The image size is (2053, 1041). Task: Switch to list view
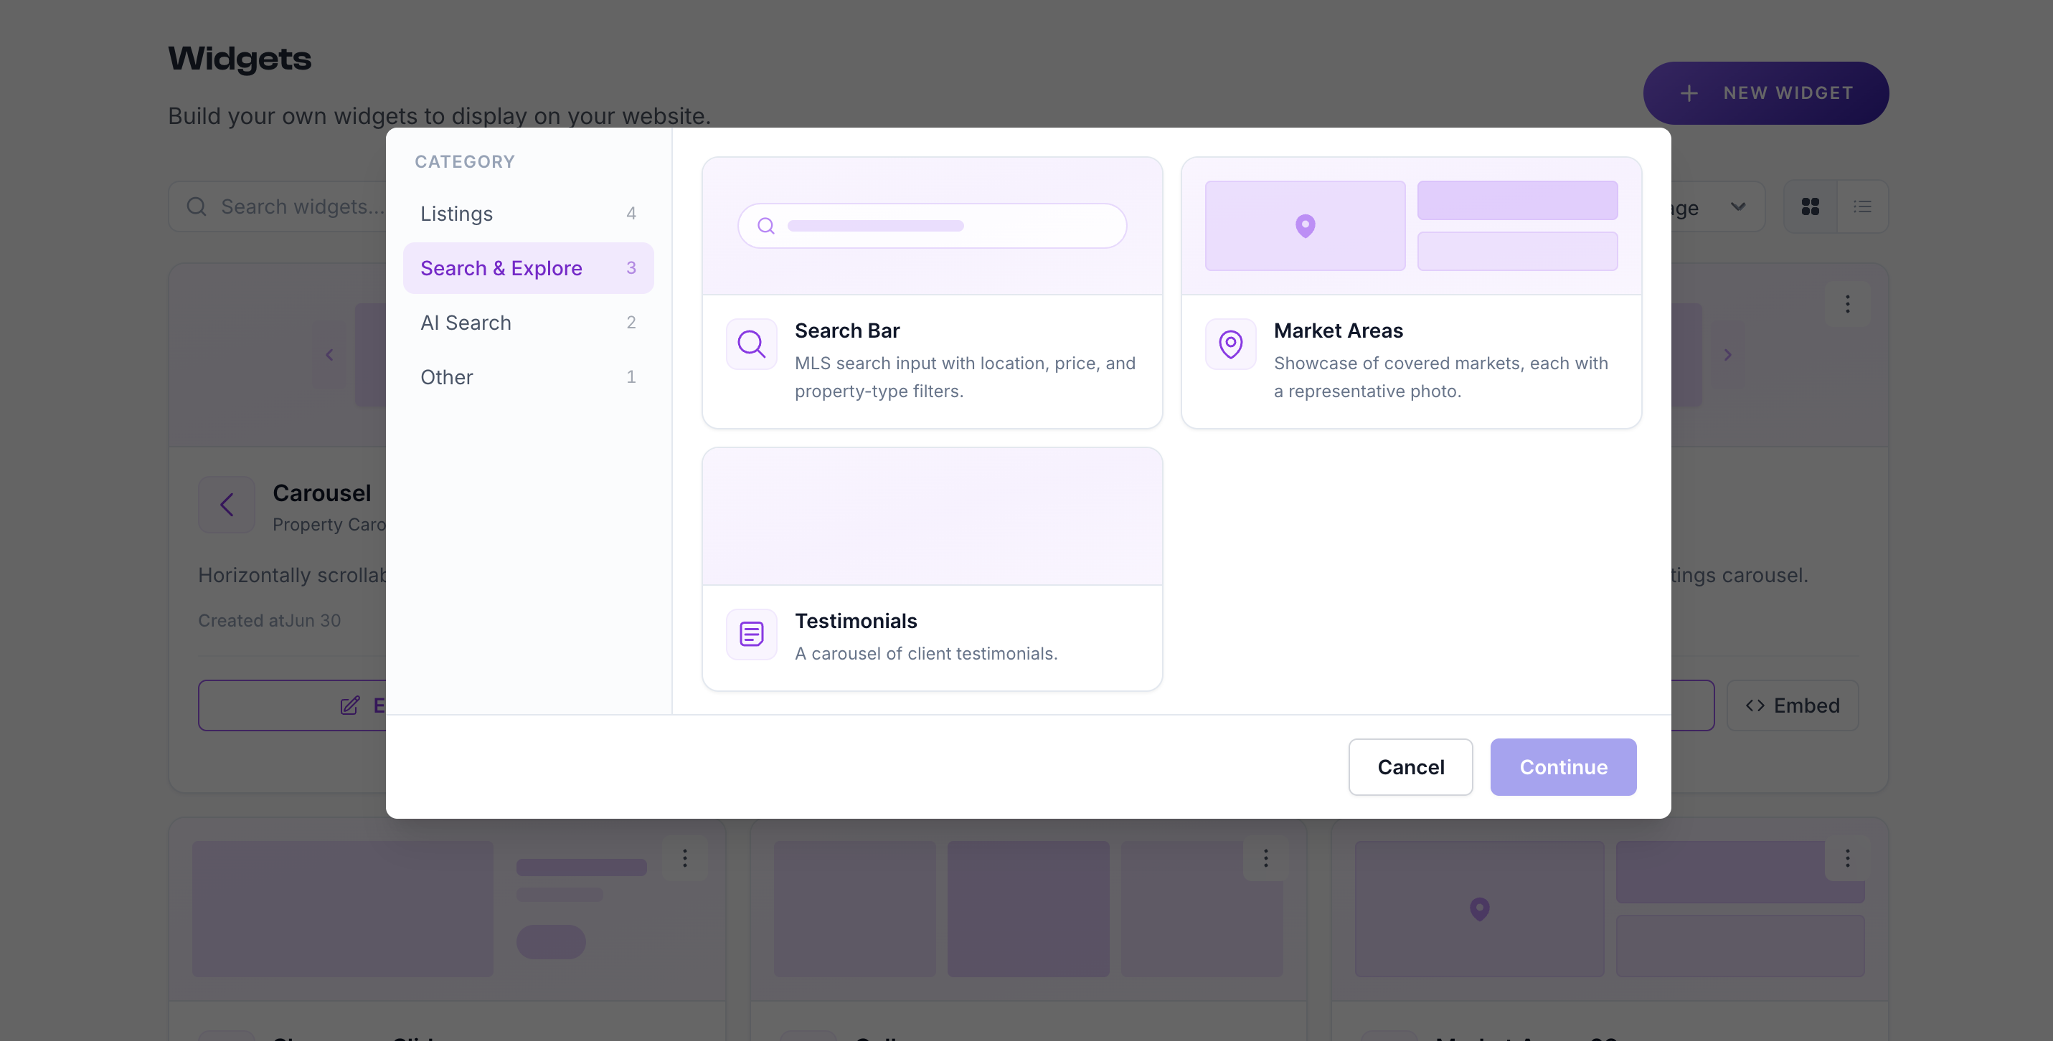point(1861,207)
